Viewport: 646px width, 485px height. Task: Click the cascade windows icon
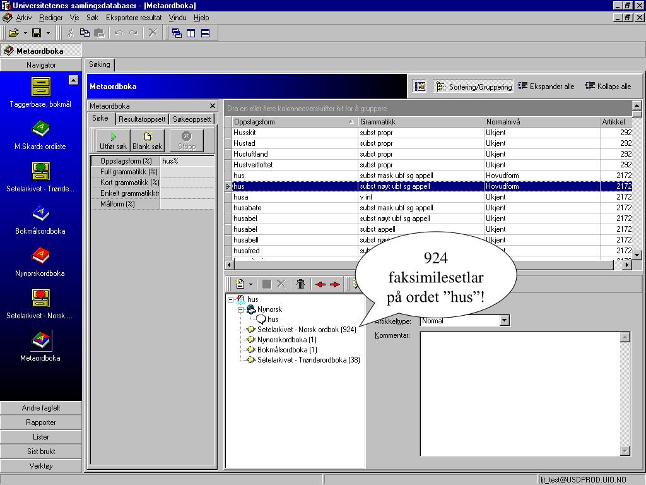[177, 33]
